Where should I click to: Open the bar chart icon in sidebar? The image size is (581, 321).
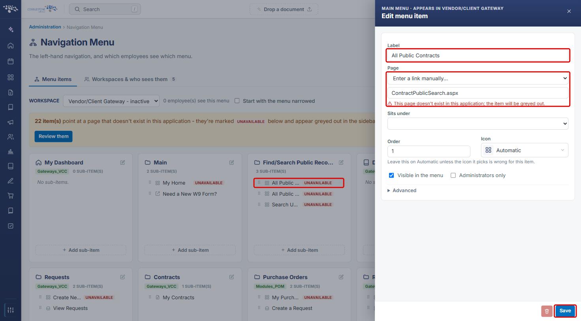pos(11,151)
